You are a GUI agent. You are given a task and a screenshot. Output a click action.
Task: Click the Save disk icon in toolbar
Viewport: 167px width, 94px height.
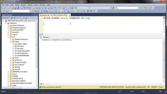15,8
